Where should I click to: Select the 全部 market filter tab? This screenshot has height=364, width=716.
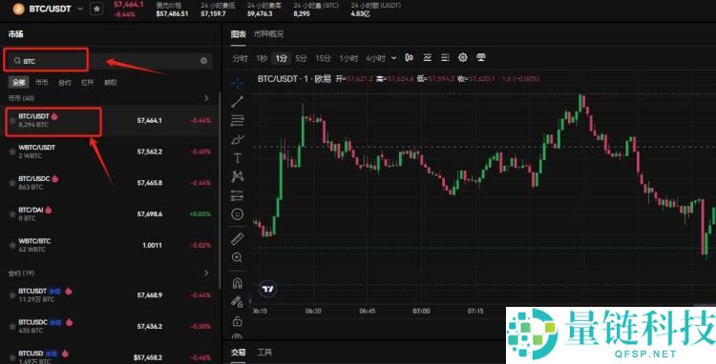coord(19,83)
